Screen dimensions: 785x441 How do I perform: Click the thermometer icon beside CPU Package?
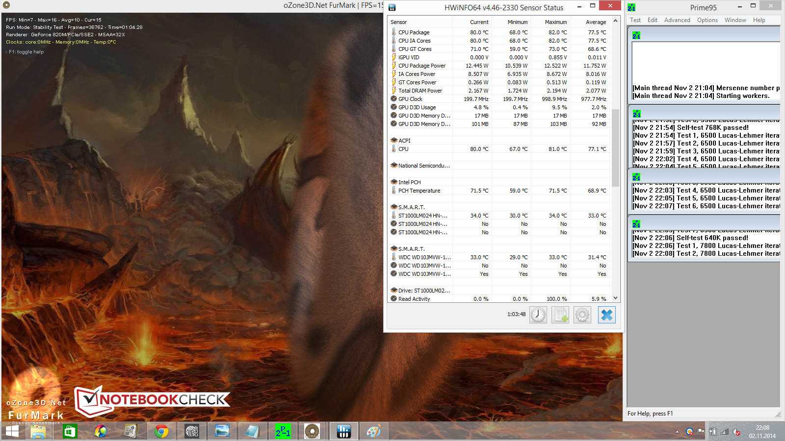[x=393, y=32]
